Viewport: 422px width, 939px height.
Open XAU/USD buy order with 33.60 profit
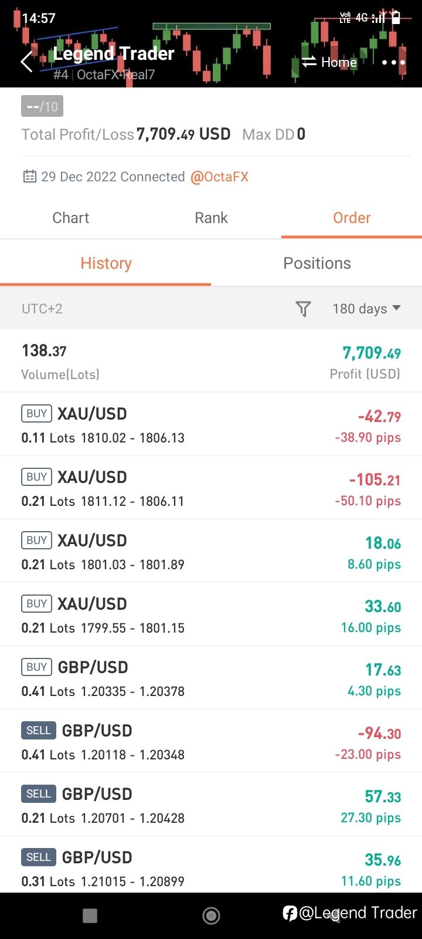tap(211, 614)
